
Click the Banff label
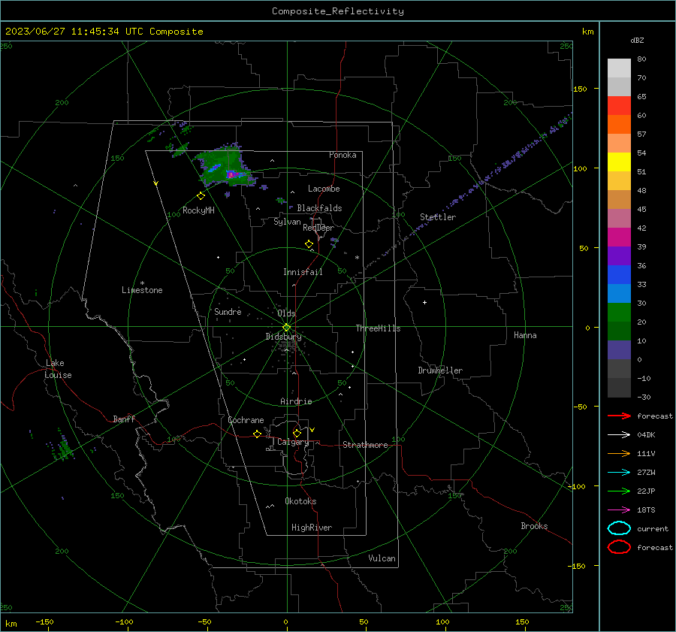coord(124,419)
